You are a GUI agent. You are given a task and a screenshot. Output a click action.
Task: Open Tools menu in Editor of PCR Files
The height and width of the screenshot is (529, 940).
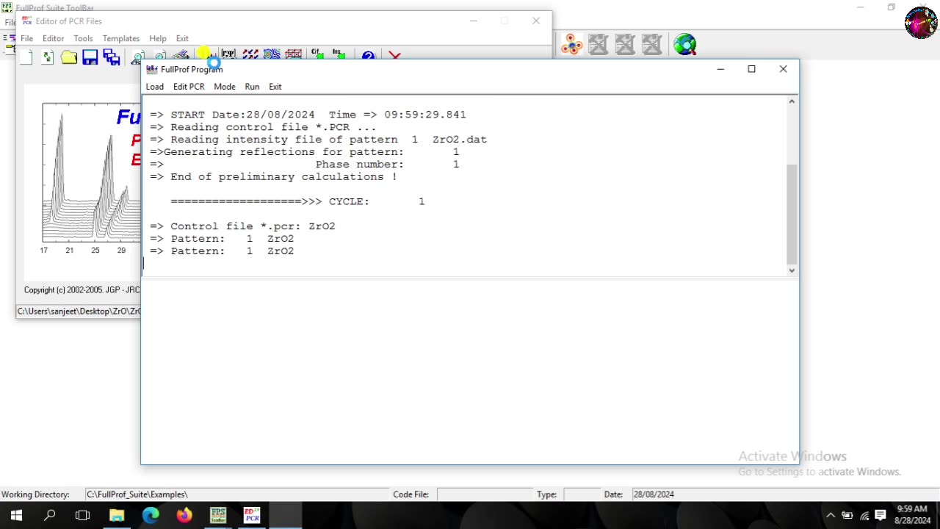pos(83,38)
